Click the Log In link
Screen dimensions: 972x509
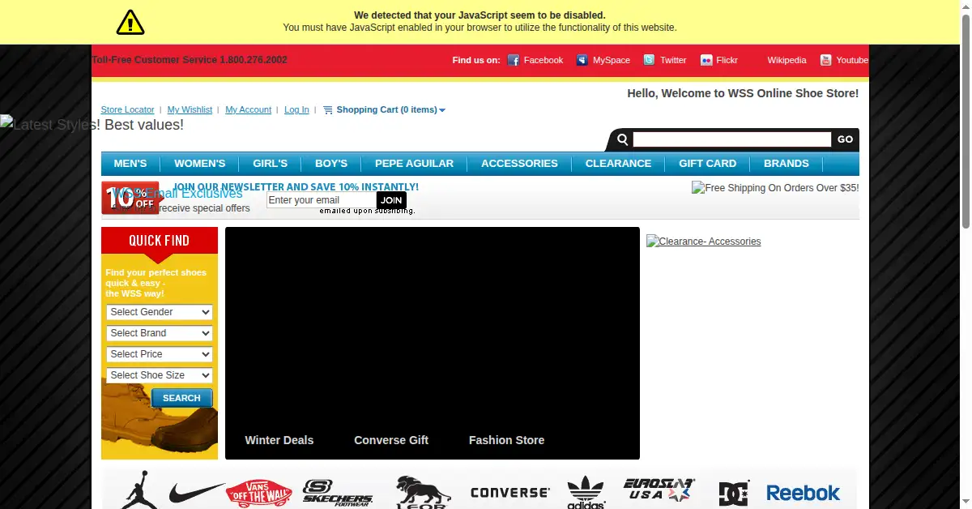(x=296, y=109)
